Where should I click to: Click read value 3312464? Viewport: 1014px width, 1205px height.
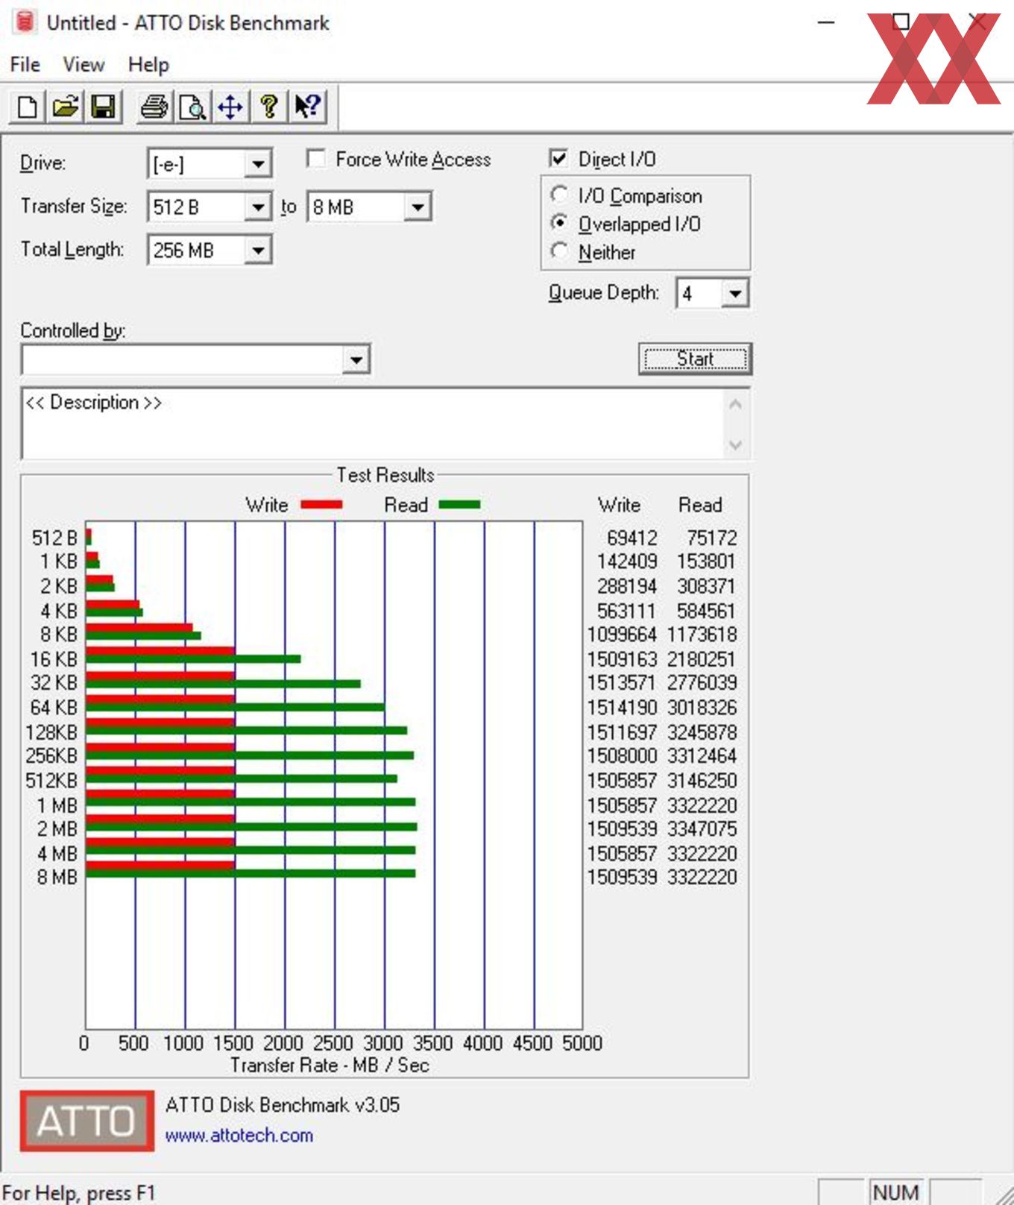pos(702,756)
